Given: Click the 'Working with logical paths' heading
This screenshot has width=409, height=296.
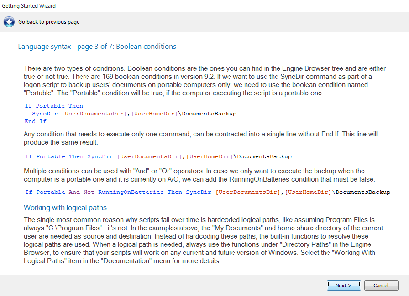Looking at the screenshot, I should pos(65,208).
